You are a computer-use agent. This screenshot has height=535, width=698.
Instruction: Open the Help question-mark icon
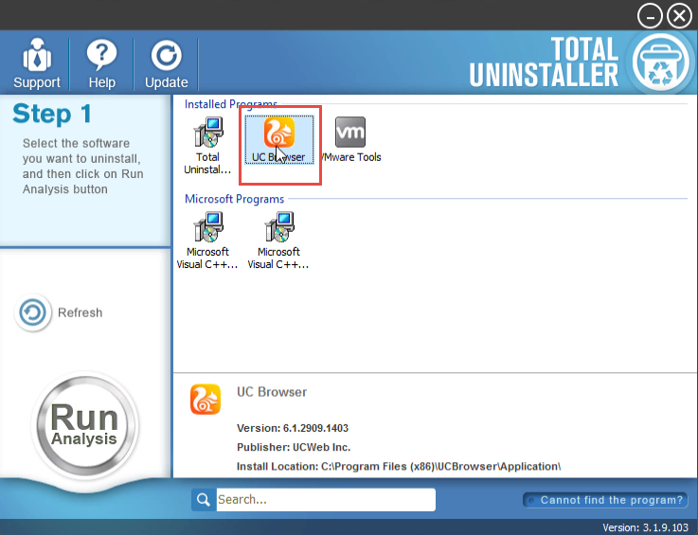[101, 55]
